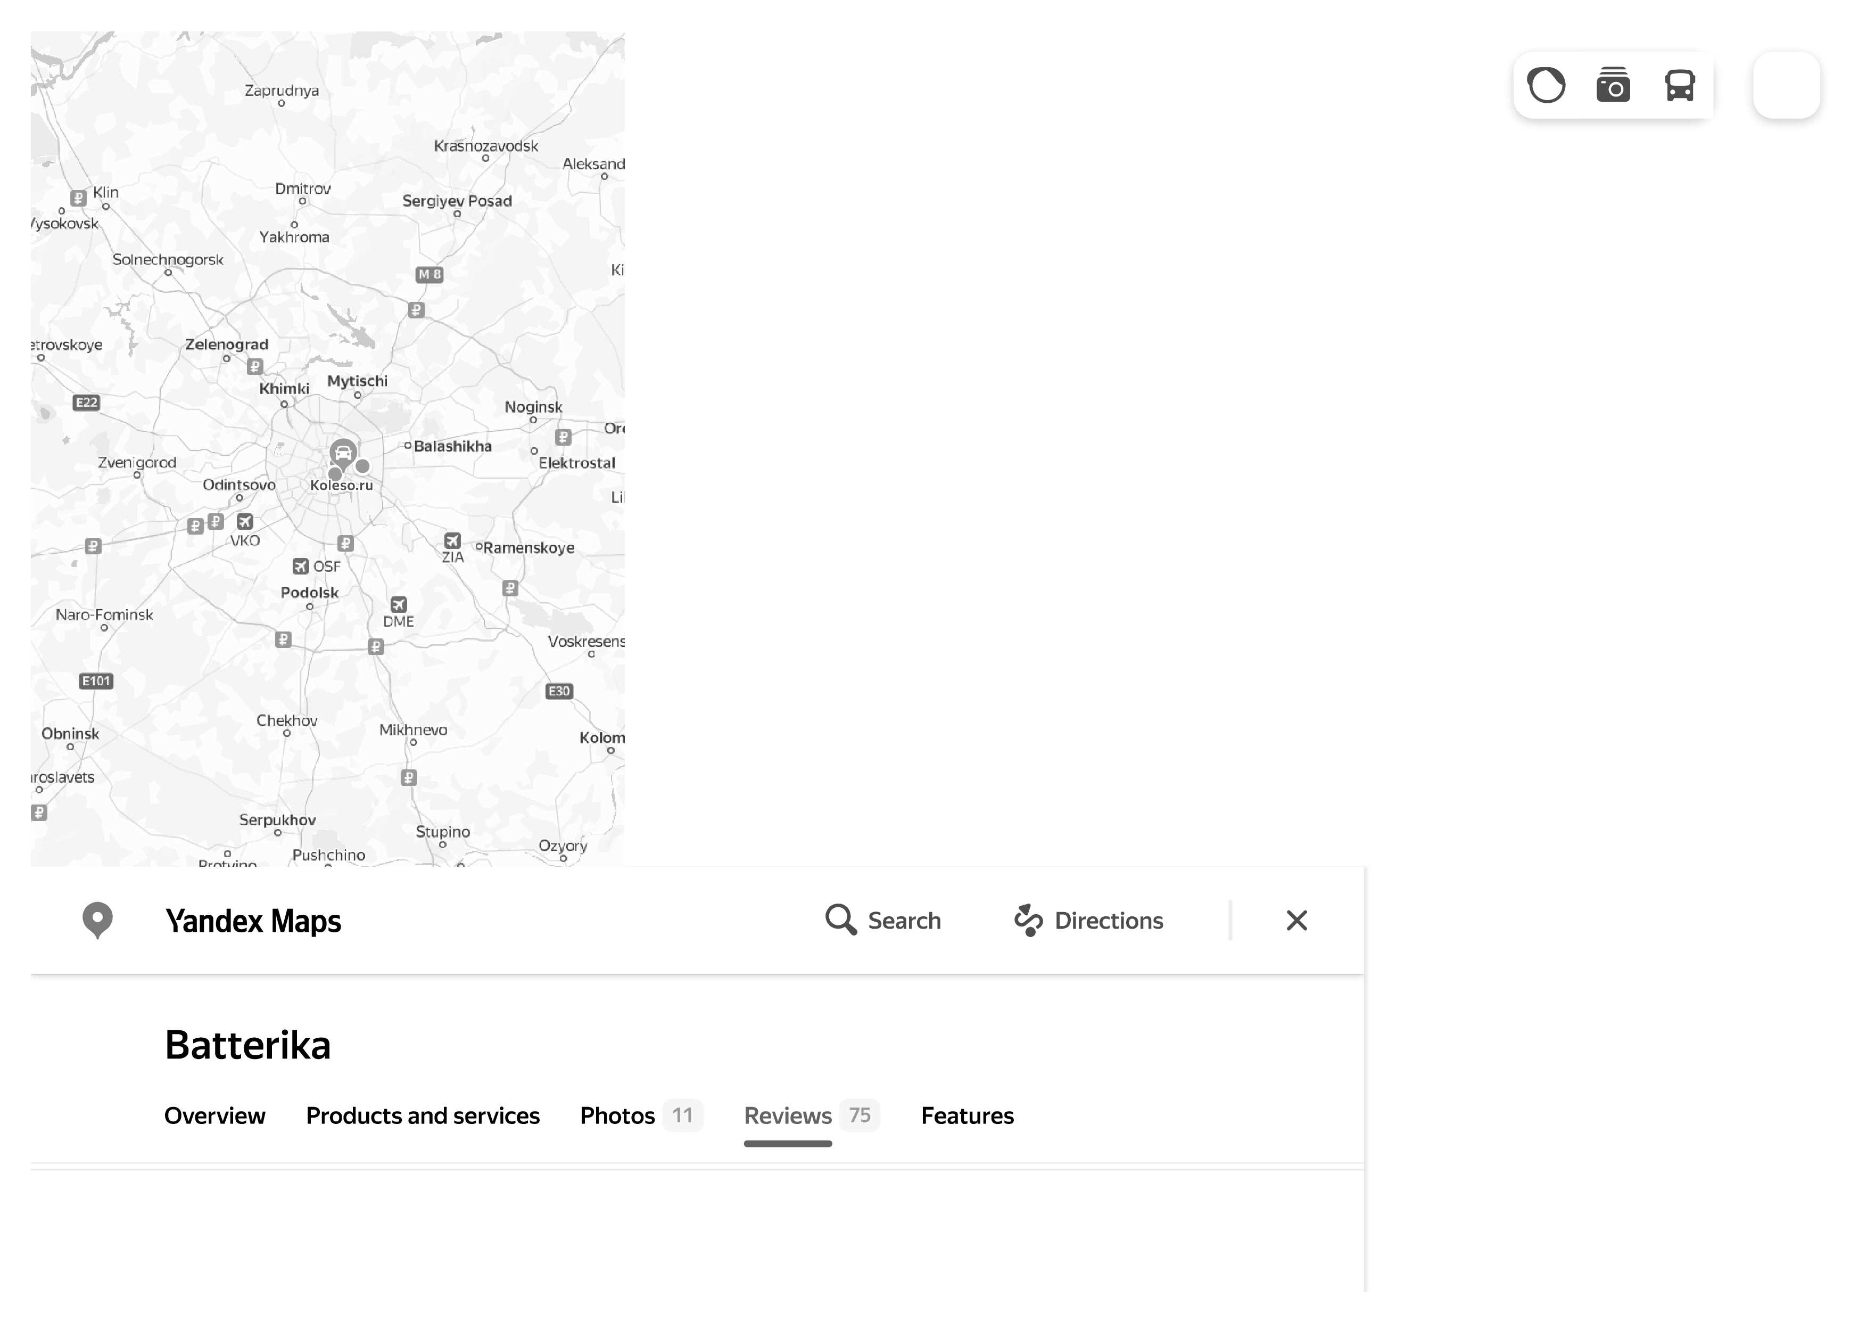This screenshot has height=1321, width=1867.
Task: Click the Search label
Action: point(904,921)
